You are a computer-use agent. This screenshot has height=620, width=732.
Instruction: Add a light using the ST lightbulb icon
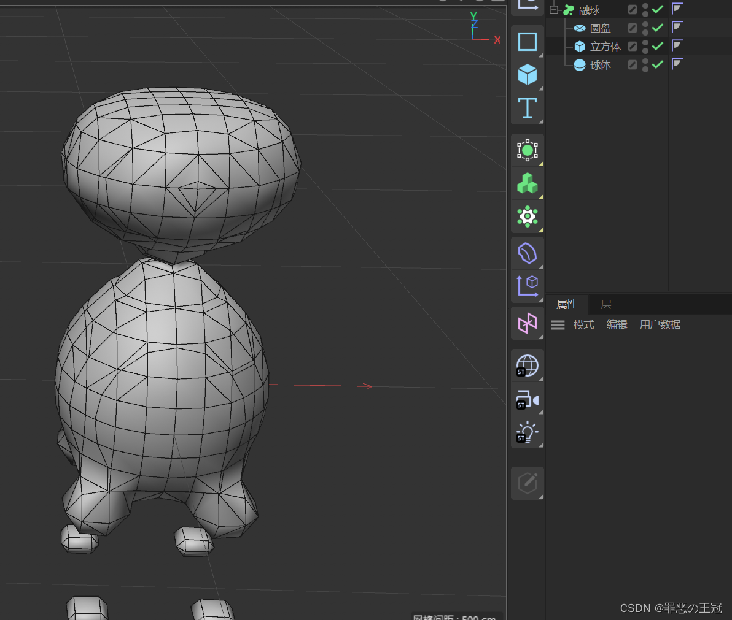click(528, 432)
